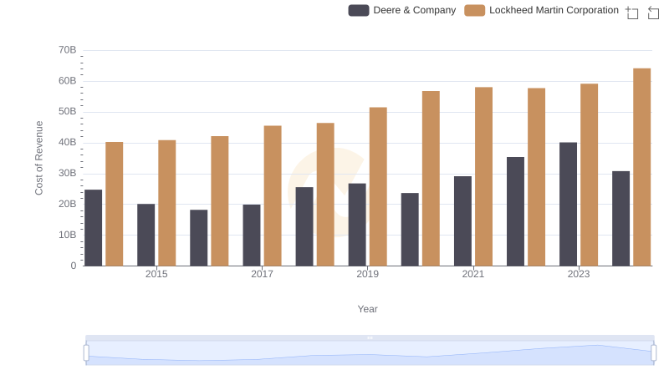This screenshot has width=669, height=385.
Task: Click Lockheed Martin bar for 2022
Action: pyautogui.click(x=536, y=177)
